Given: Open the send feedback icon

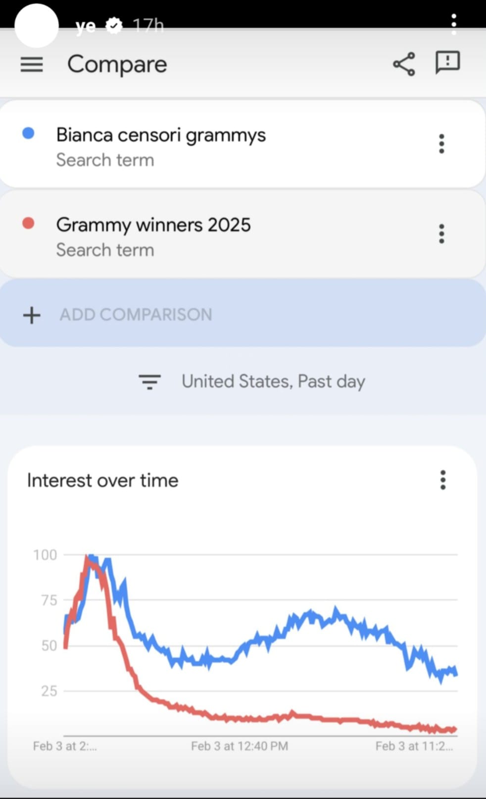Looking at the screenshot, I should [x=447, y=63].
